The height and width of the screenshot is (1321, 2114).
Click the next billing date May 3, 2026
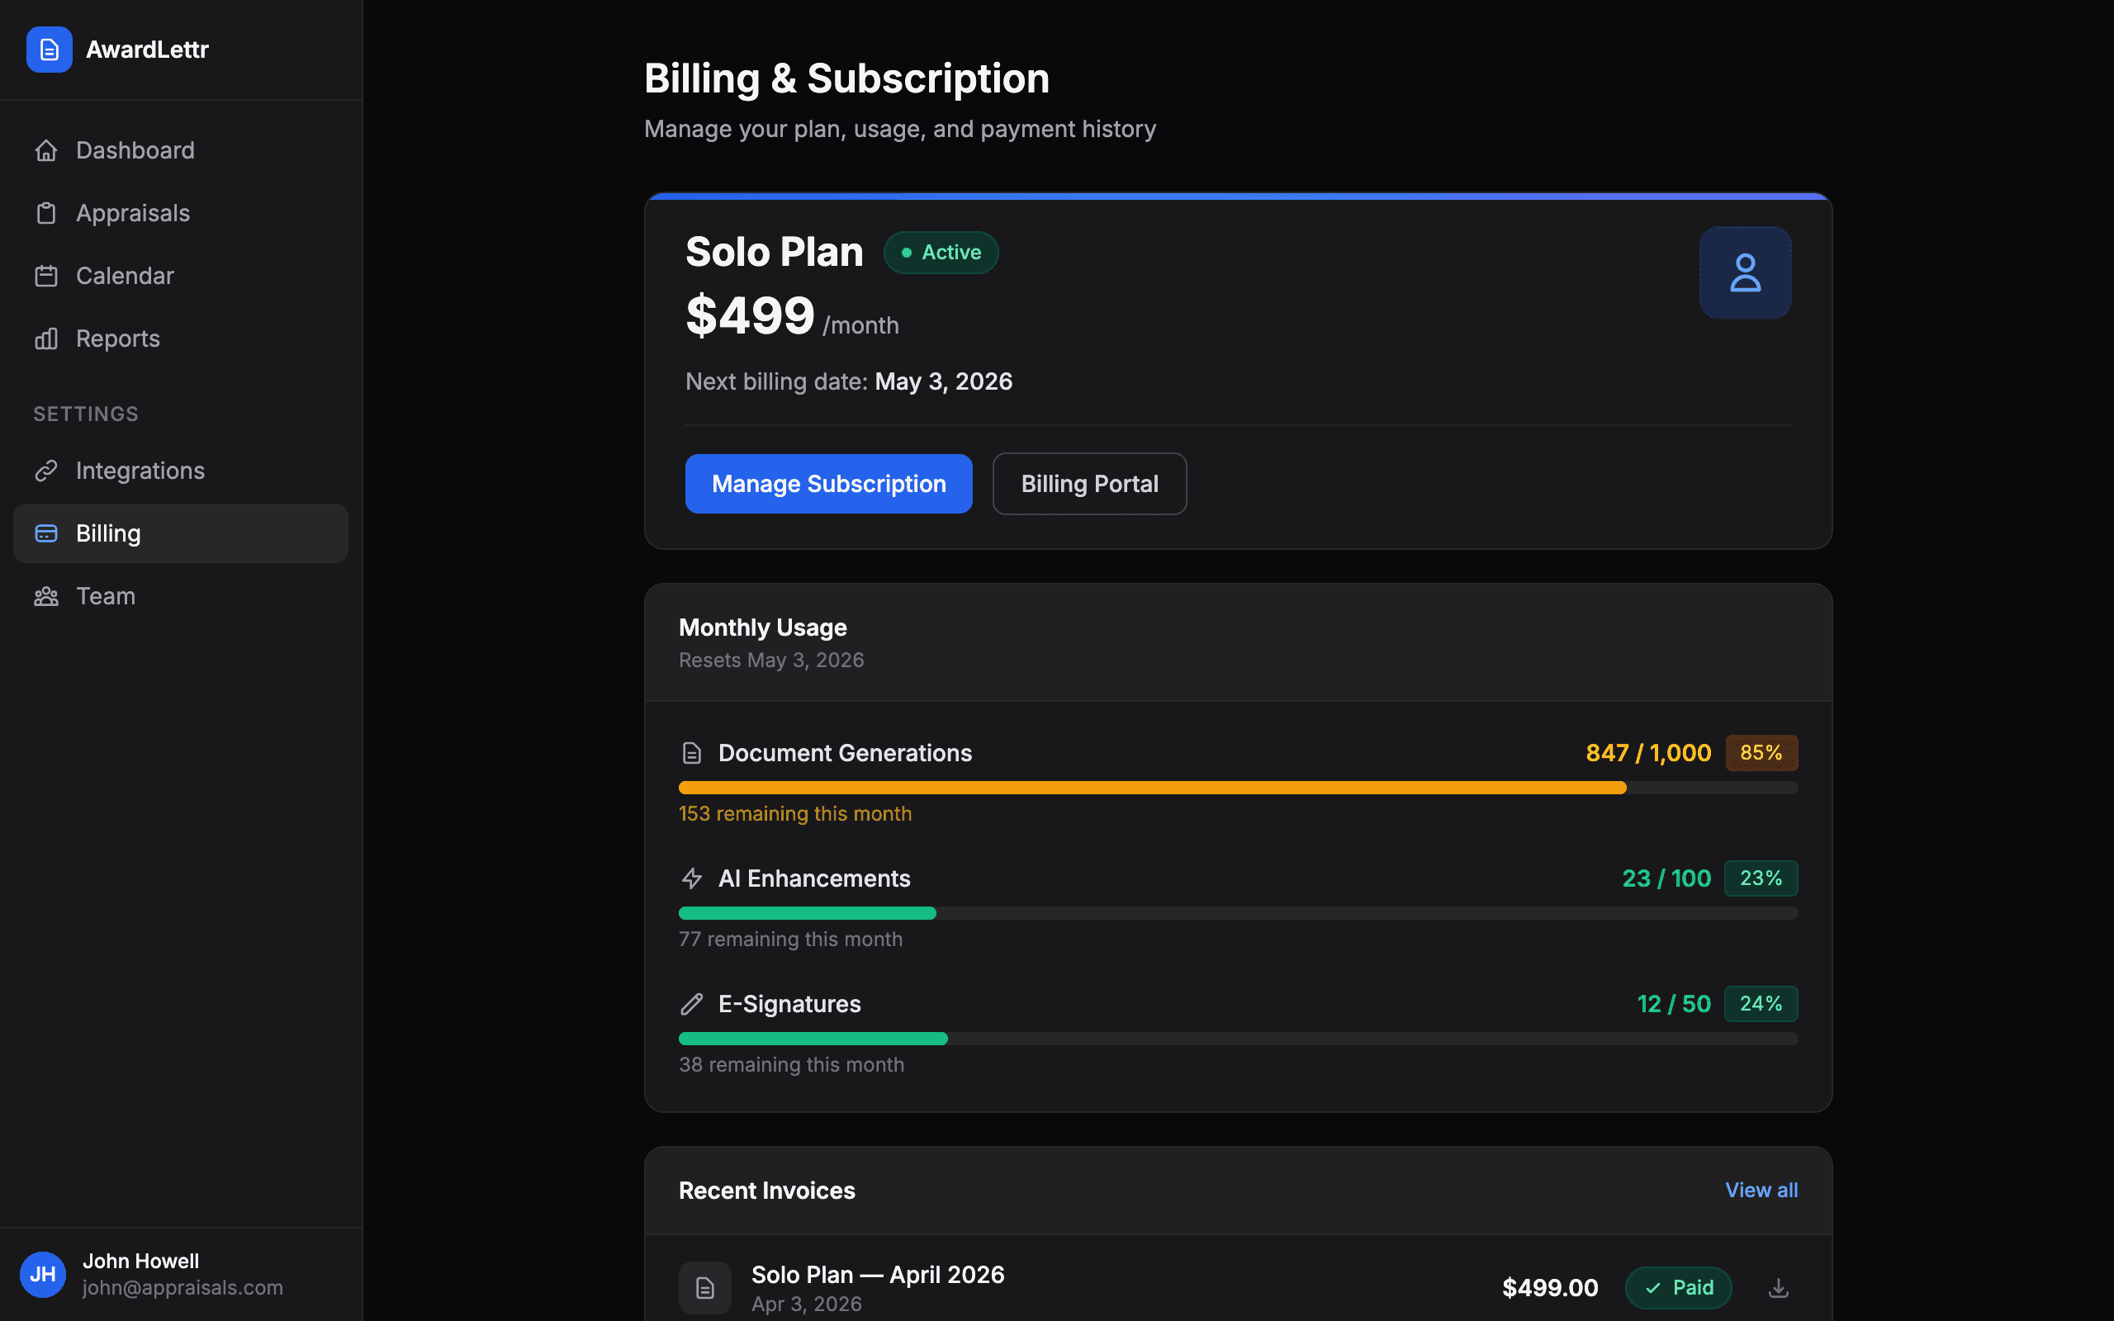tap(943, 381)
